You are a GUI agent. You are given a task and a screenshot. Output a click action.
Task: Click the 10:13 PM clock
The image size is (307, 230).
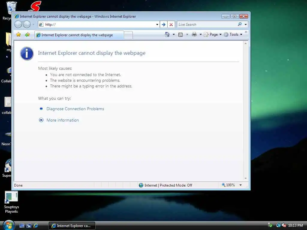coord(295,225)
